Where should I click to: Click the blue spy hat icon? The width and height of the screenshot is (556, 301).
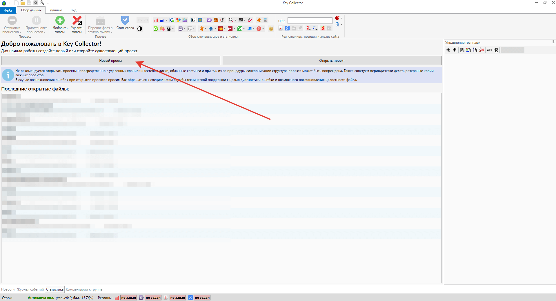pyautogui.click(x=211, y=29)
